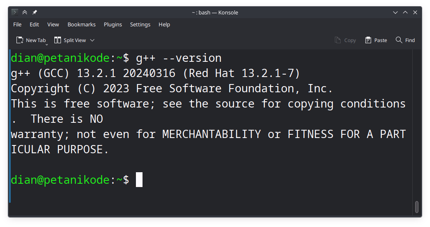Image resolution: width=430 pixels, height=227 pixels.
Task: Open the View menu
Action: [x=53, y=24]
